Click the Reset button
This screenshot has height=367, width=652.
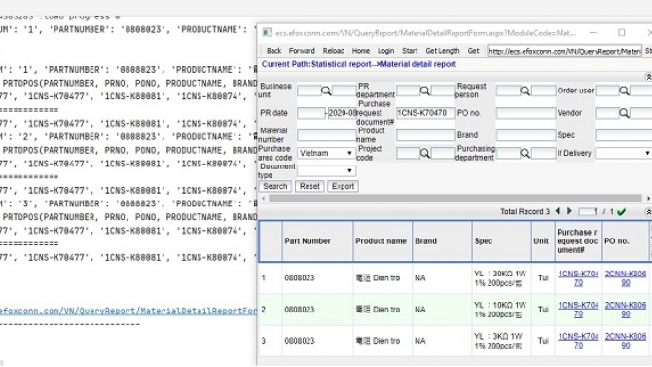(x=309, y=186)
